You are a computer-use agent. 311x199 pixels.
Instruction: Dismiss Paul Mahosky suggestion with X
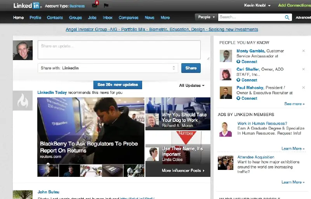coord(304,88)
